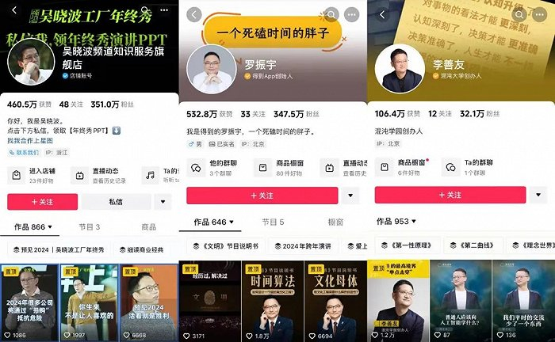
Task: Open search on 李善友 profile
Action: (519, 15)
